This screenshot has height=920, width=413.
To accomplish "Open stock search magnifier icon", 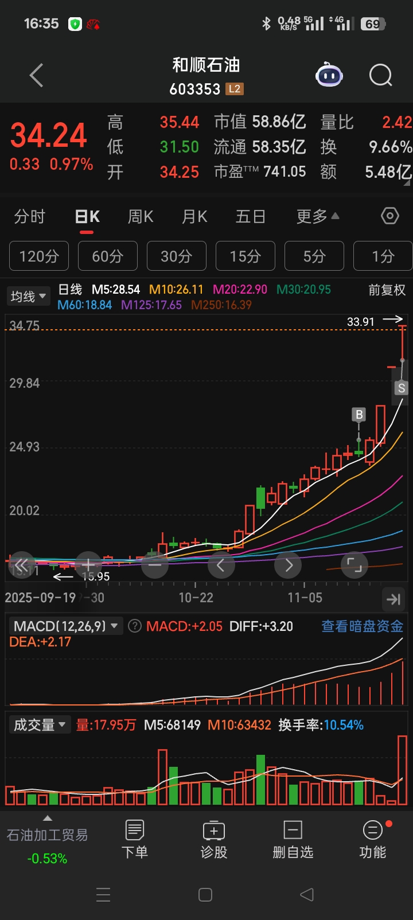I will [381, 75].
